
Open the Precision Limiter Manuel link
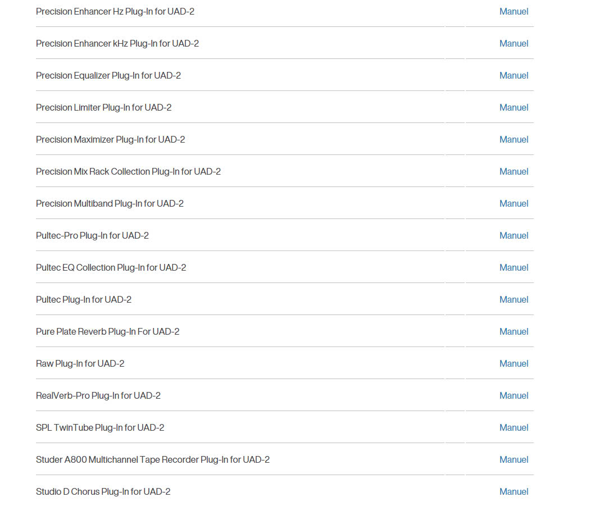[514, 107]
